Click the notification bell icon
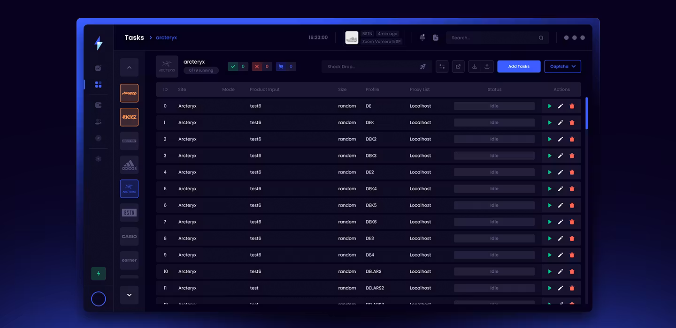676x328 pixels. [x=422, y=37]
